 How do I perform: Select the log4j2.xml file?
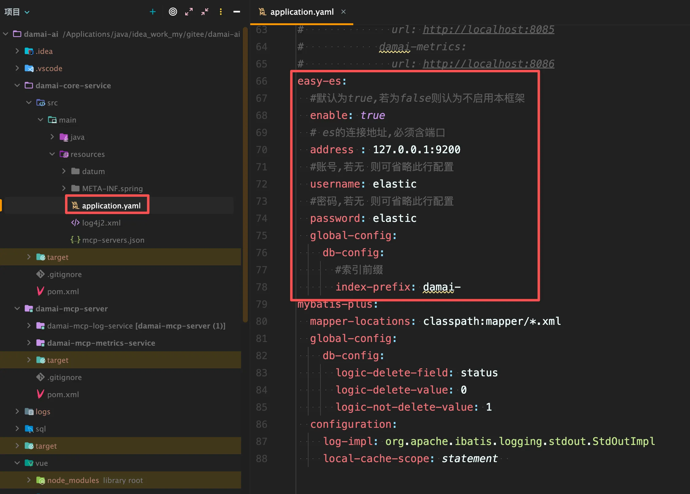pyautogui.click(x=101, y=223)
